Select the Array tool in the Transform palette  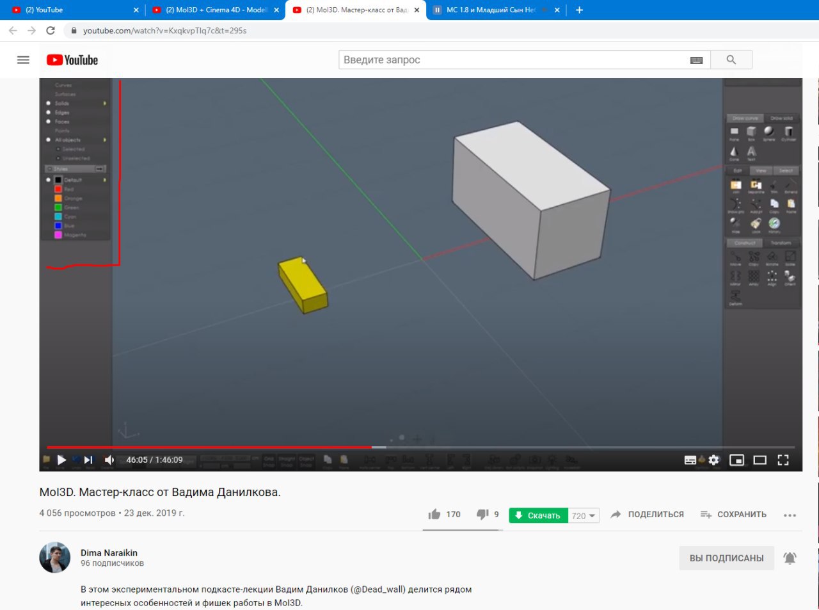pos(754,277)
